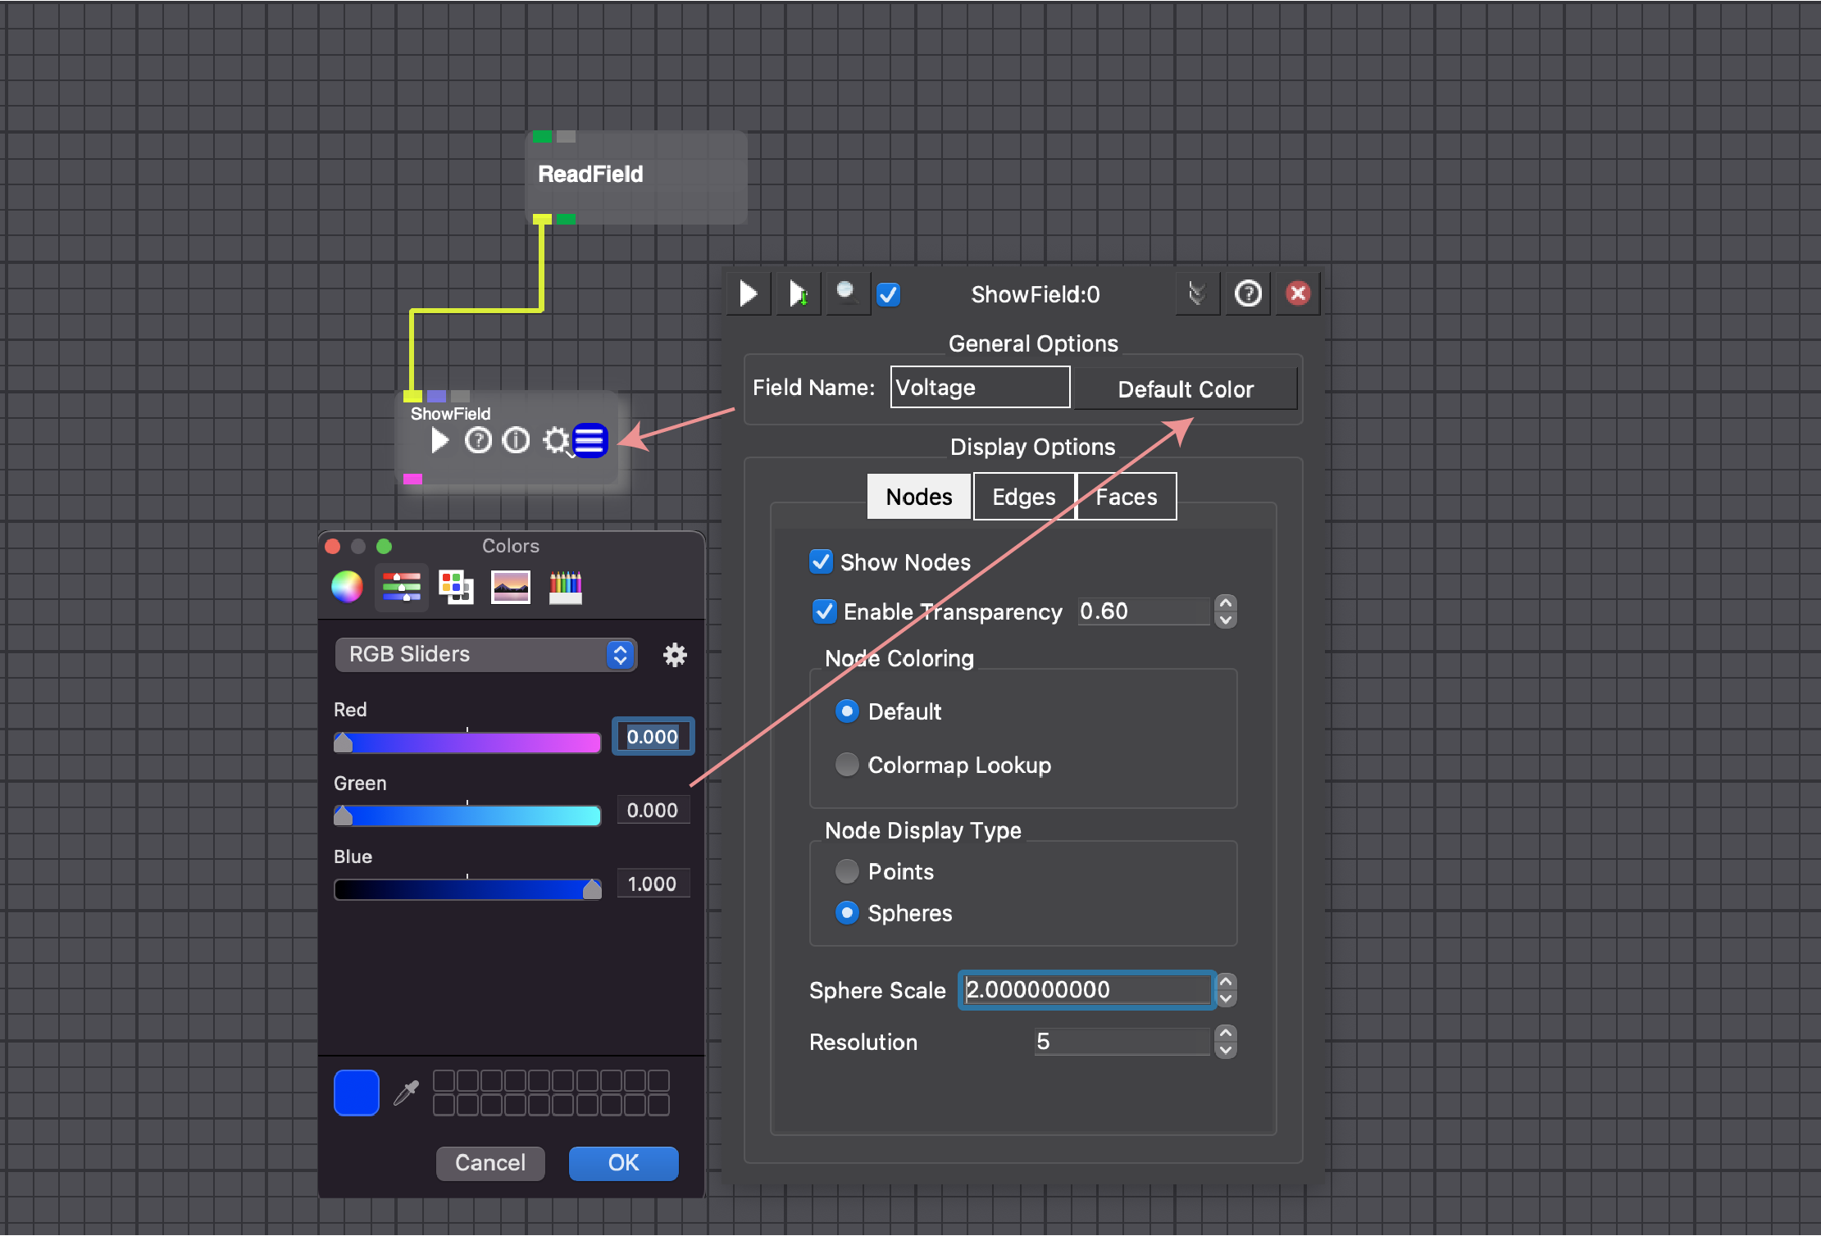Click the Blue color slider track

click(467, 890)
